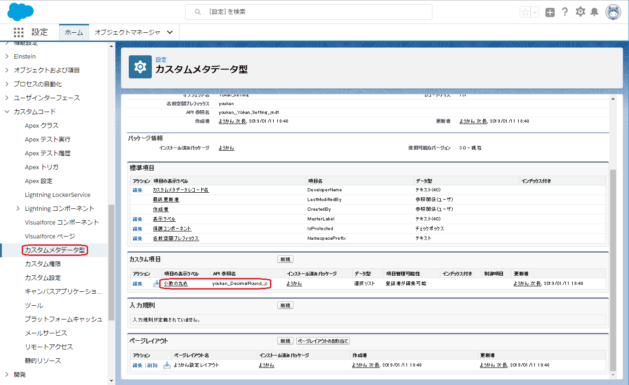The image size is (629, 385).
Task: Open the notifications bell
Action: click(594, 12)
